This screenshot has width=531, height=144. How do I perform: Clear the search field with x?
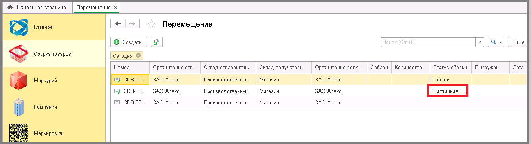coord(480,42)
